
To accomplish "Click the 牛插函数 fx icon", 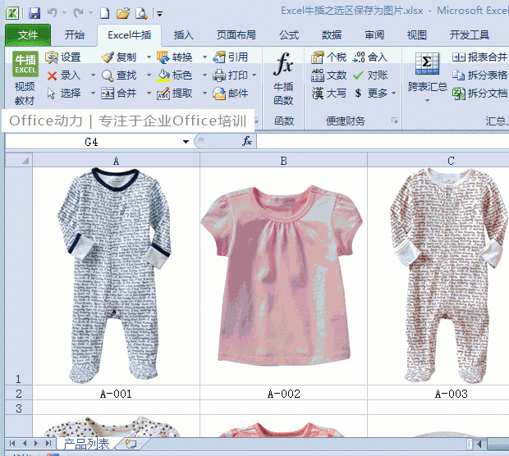I will point(283,64).
